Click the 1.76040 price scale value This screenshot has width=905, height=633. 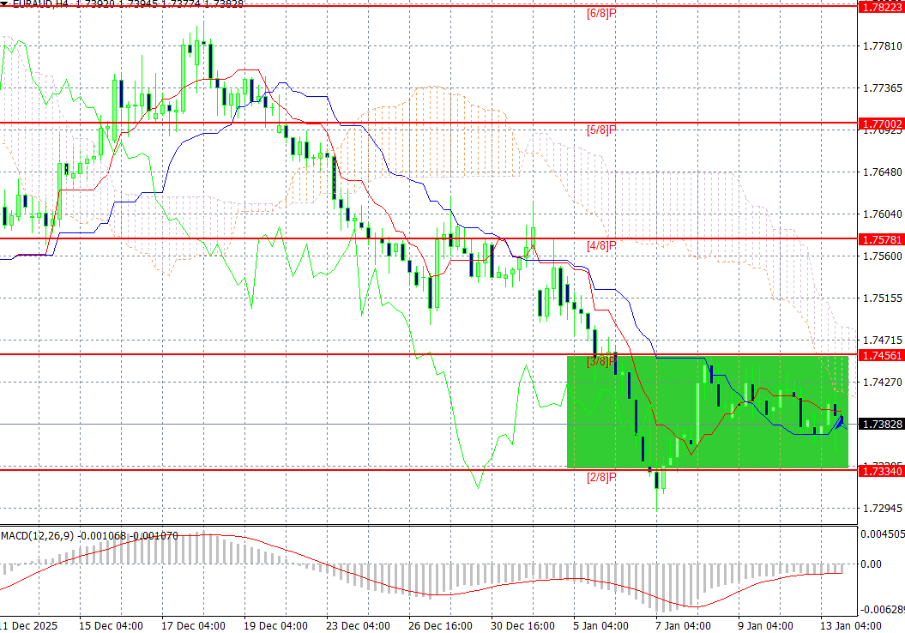(883, 214)
